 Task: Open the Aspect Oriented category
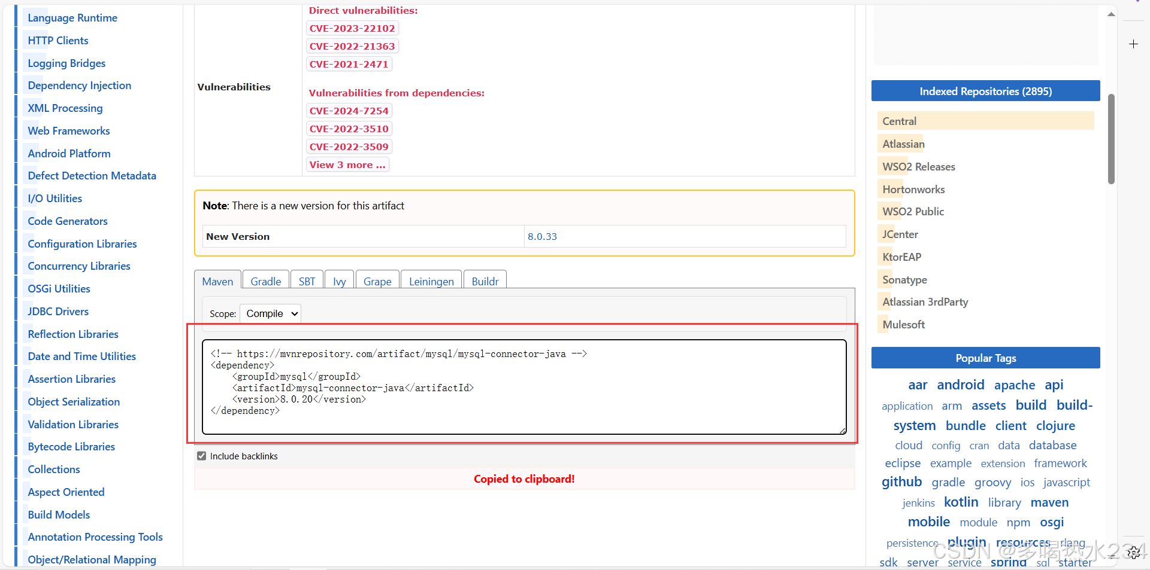[66, 492]
